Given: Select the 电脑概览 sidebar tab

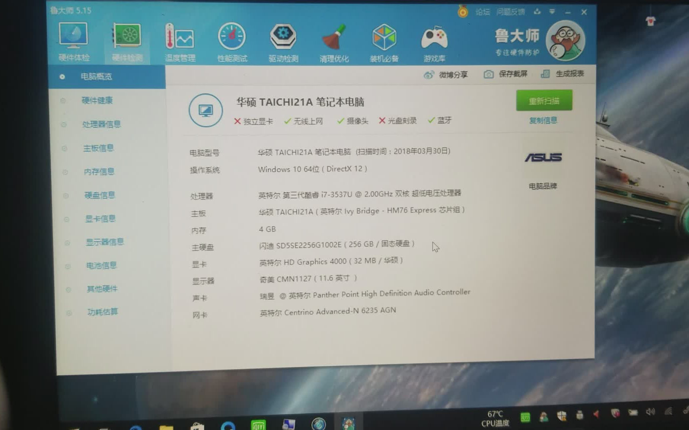Looking at the screenshot, I should [x=107, y=76].
